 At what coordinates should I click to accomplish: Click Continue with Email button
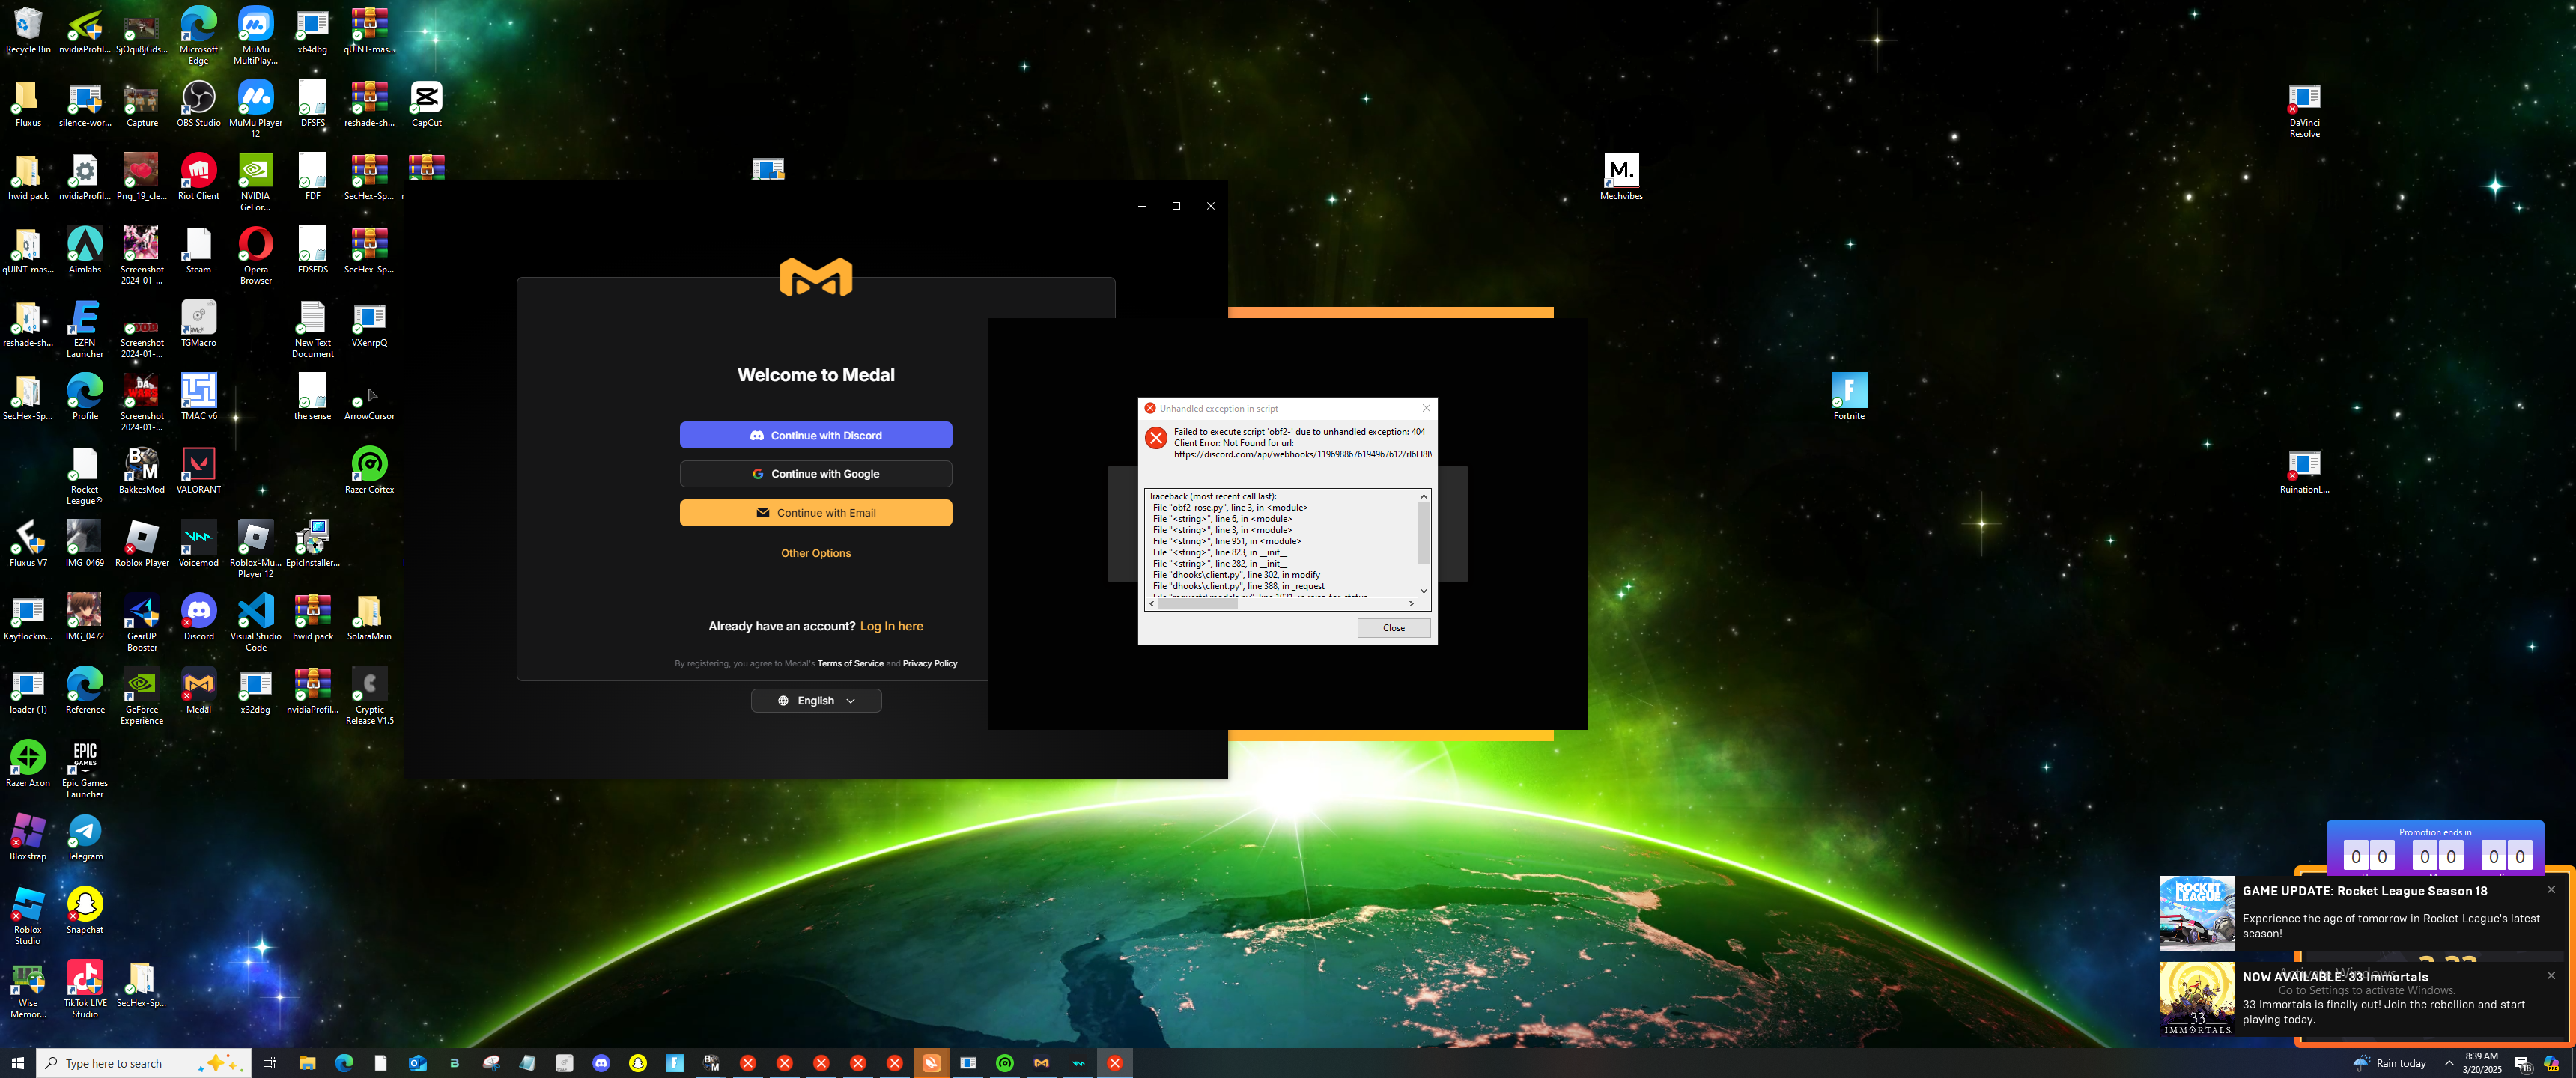click(x=815, y=513)
